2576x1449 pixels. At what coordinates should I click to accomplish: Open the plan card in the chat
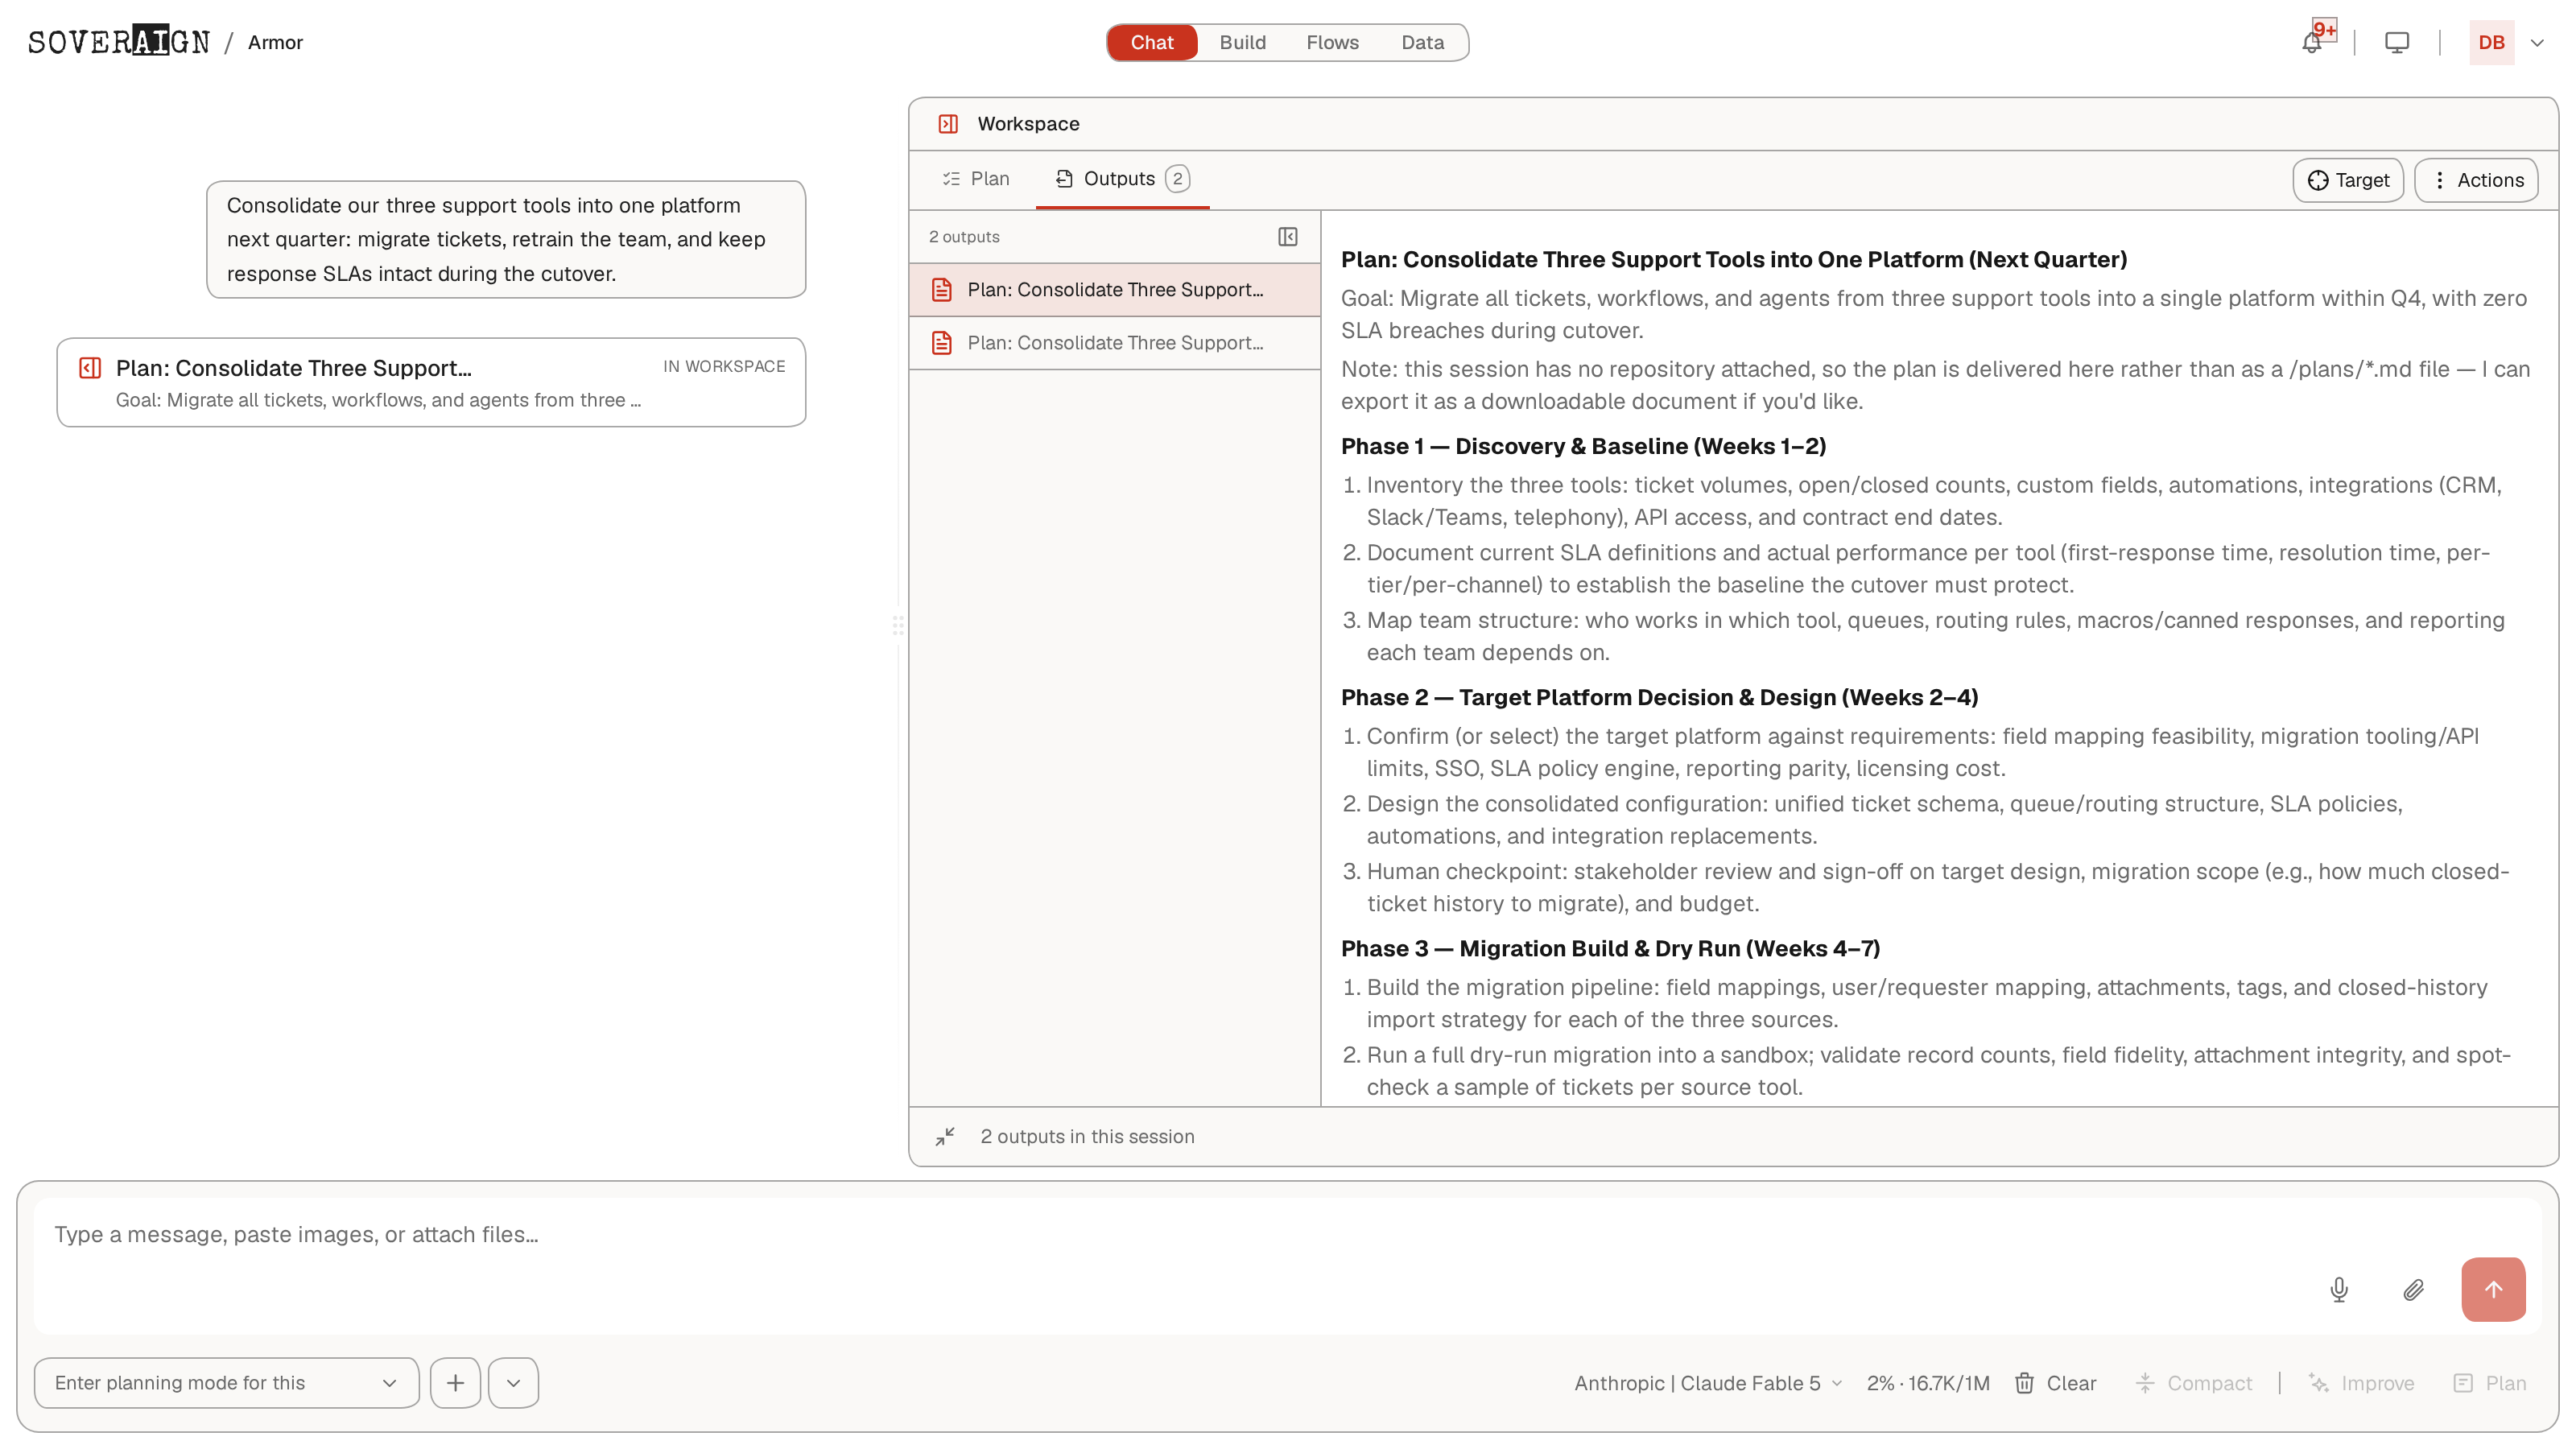click(x=431, y=382)
